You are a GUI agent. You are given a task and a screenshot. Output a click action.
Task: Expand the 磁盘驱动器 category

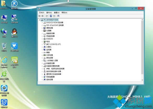pos(42,33)
